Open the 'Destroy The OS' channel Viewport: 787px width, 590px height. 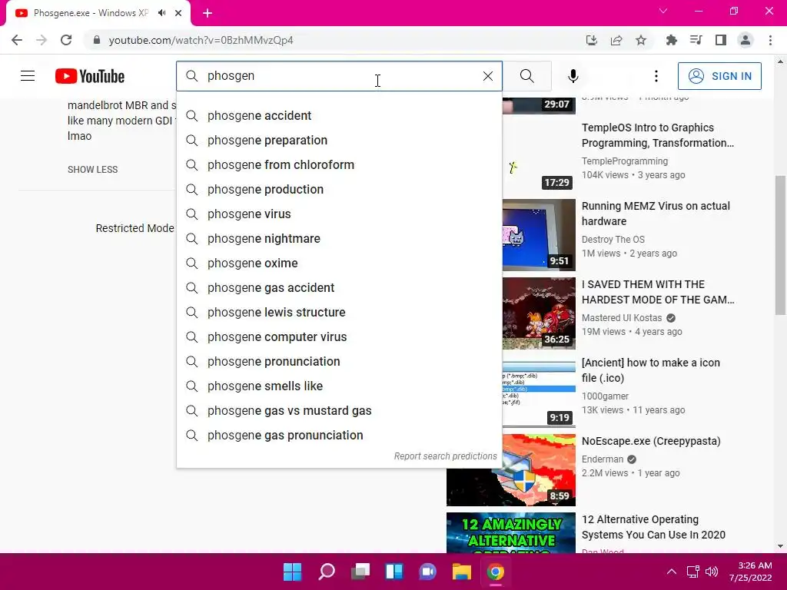point(613,240)
